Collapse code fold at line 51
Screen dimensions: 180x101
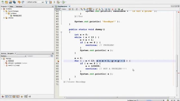(x=61, y=32)
